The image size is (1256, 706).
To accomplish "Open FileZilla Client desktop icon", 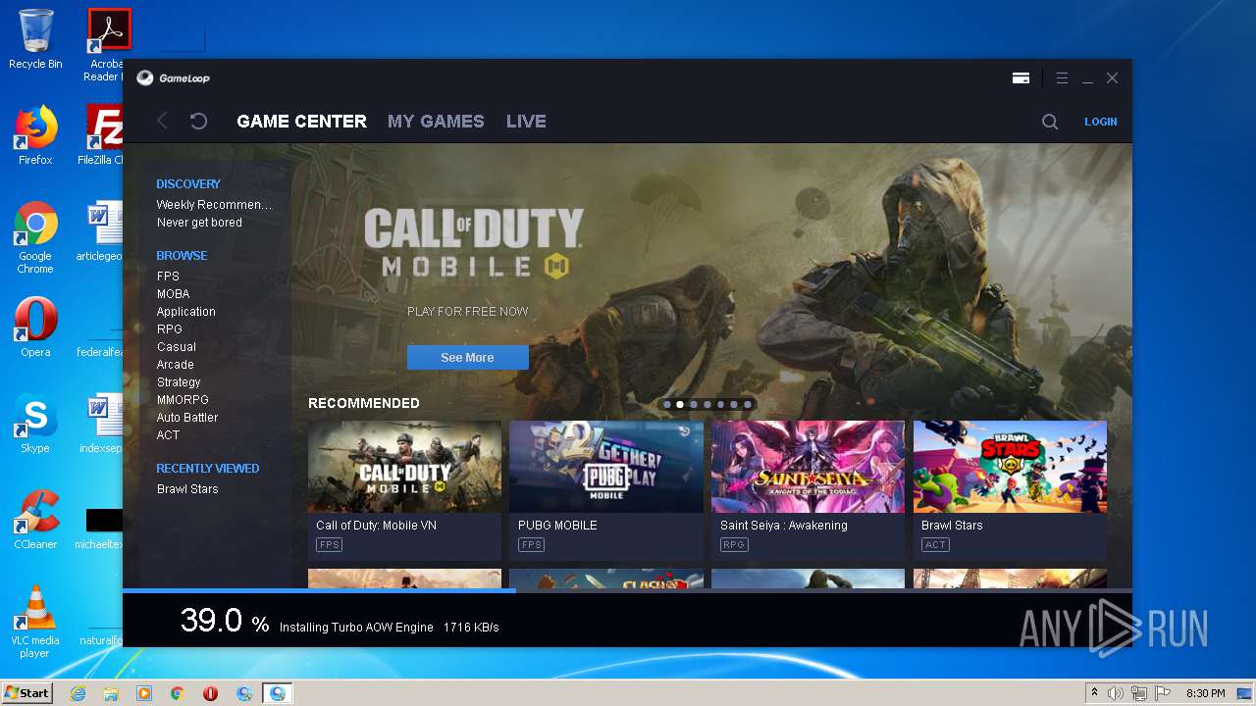I will [102, 135].
